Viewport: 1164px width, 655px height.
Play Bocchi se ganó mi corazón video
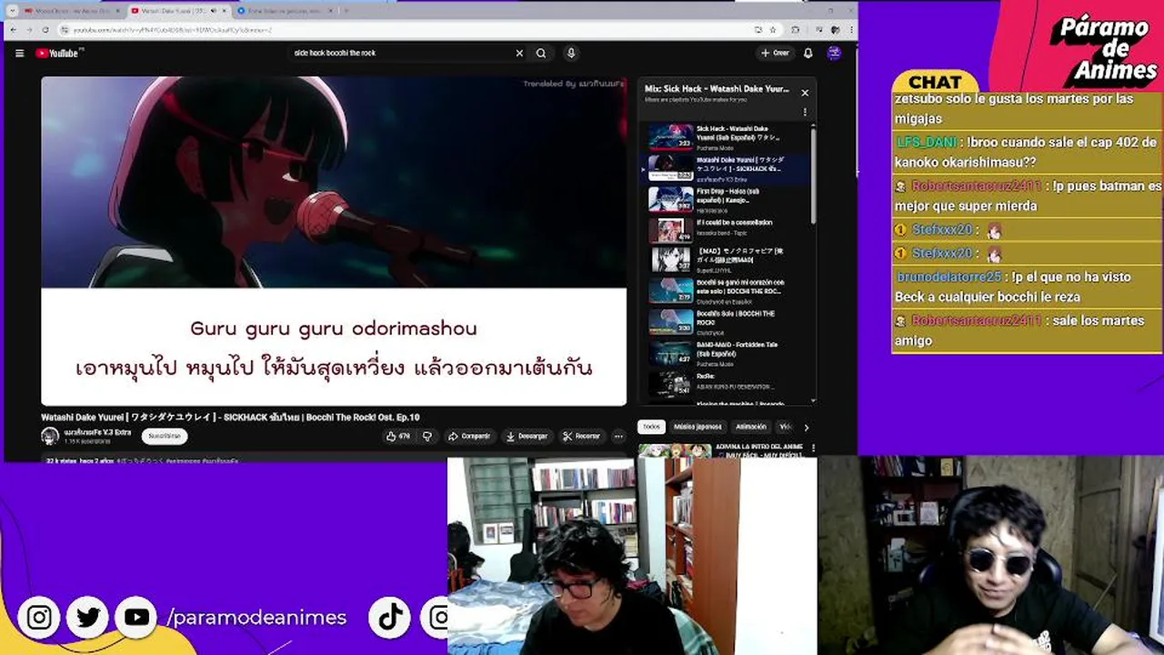tap(727, 291)
